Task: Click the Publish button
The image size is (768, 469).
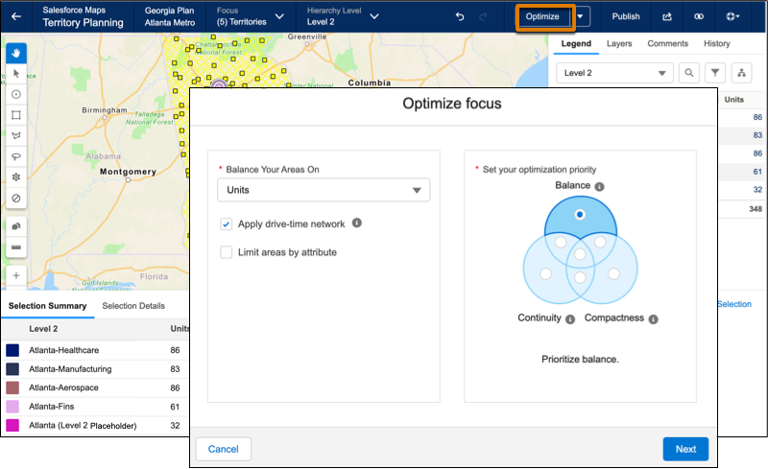Action: click(x=626, y=16)
